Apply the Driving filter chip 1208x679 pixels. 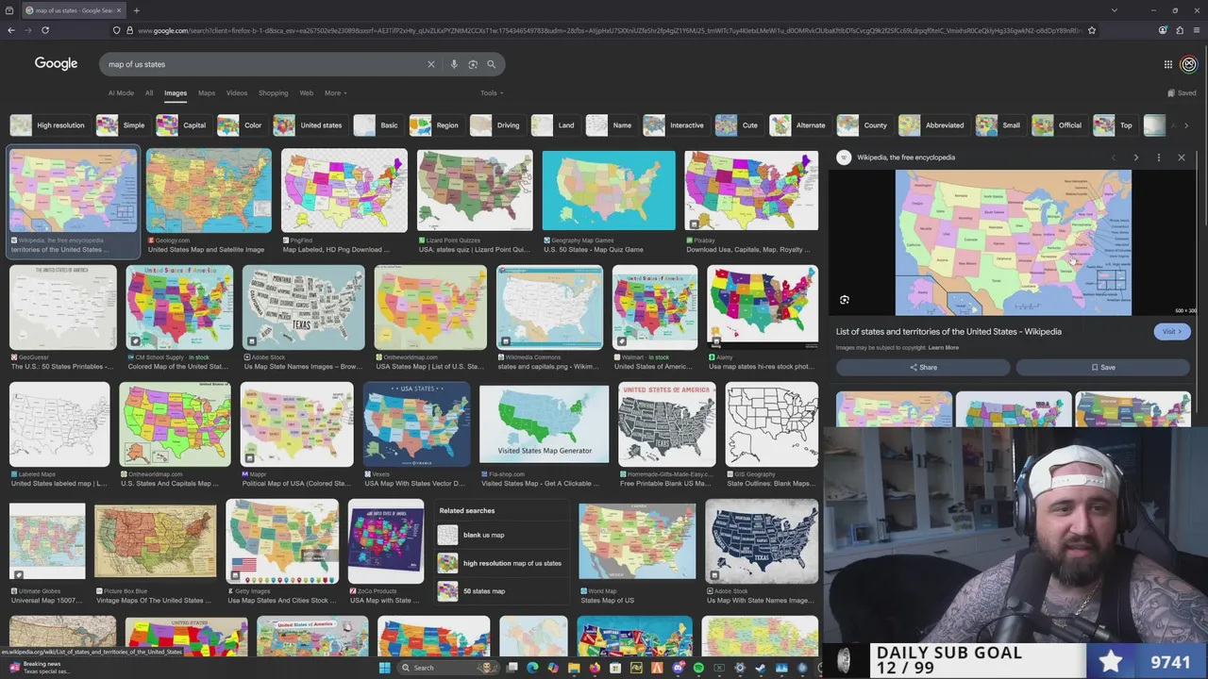click(496, 125)
